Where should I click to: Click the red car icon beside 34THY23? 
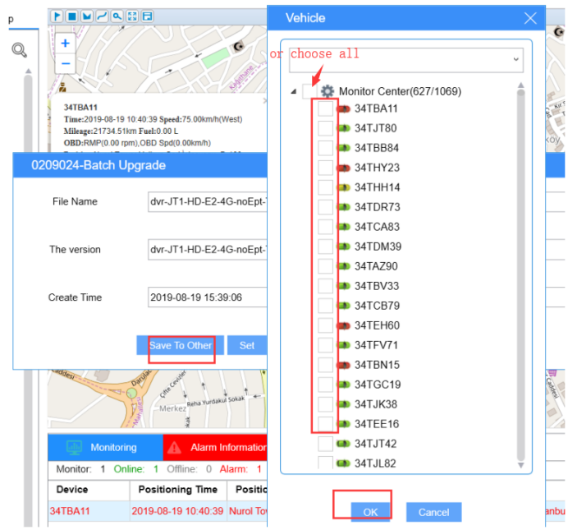click(x=342, y=168)
